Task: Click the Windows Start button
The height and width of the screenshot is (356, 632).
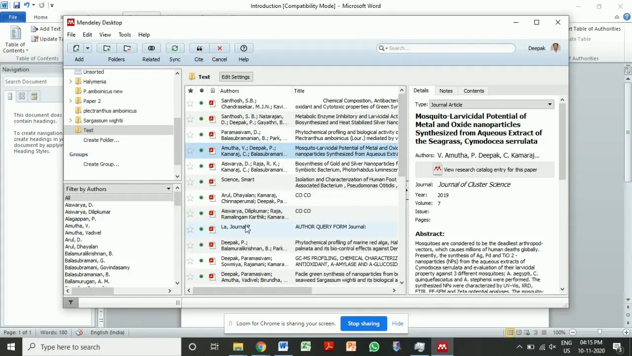Action: point(11,347)
